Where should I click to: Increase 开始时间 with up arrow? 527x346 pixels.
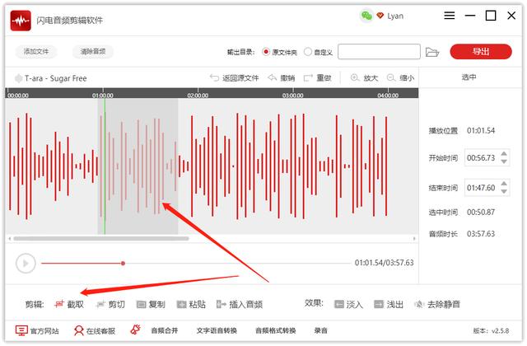[503, 154]
